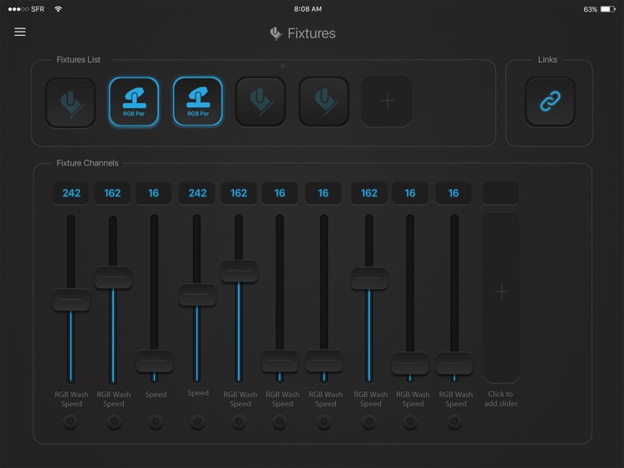Click the third channel fader knob at 16
Screen dimensions: 624x468
pyautogui.click(x=155, y=361)
